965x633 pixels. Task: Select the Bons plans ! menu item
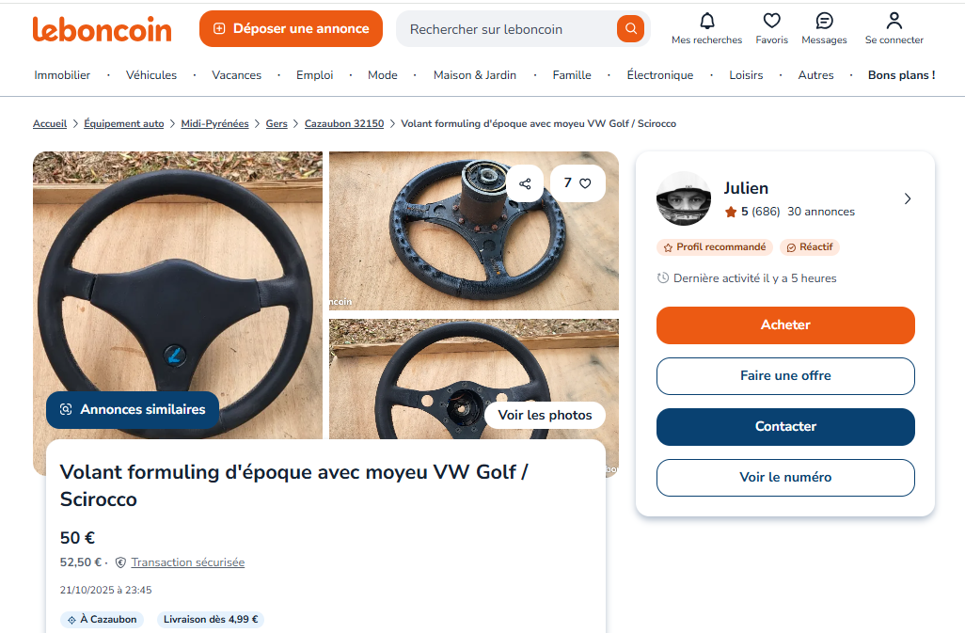(x=901, y=75)
